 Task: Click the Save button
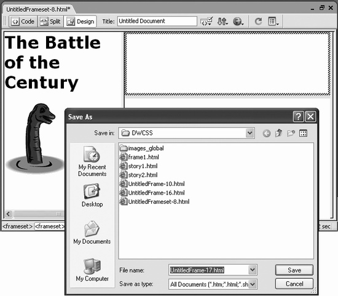tap(294, 270)
